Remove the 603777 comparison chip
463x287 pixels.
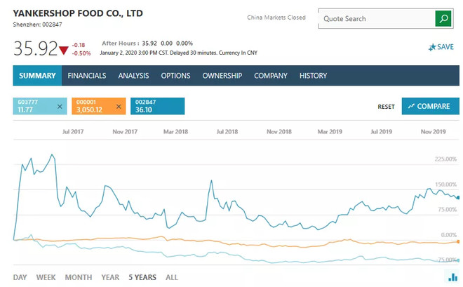60,107
